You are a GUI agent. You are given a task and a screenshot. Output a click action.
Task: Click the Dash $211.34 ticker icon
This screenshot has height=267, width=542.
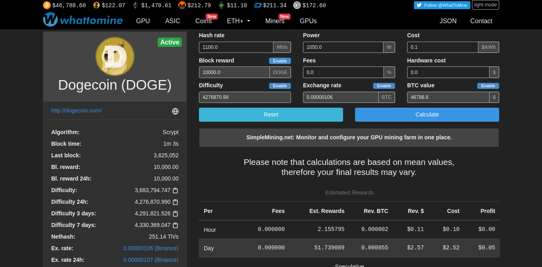coord(257,5)
